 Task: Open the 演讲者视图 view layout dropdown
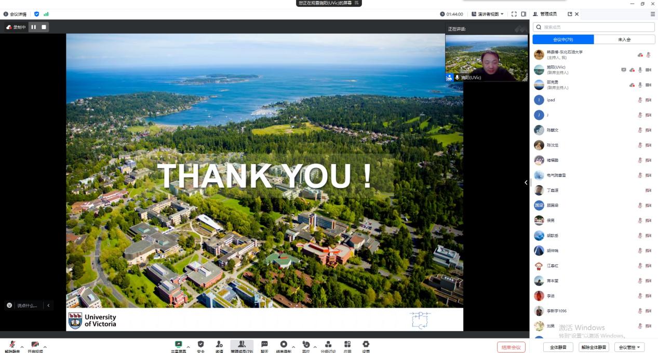click(488, 14)
